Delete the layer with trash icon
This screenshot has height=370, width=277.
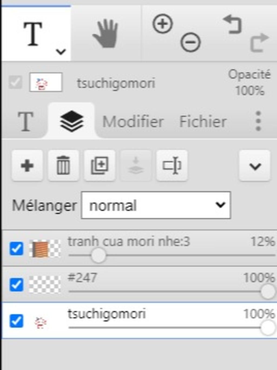pos(63,166)
